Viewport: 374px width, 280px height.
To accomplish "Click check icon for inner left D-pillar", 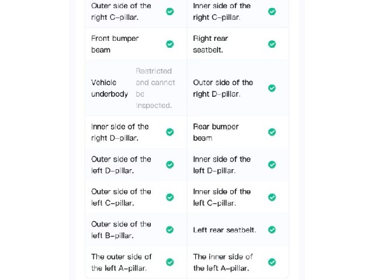I will (x=272, y=164).
